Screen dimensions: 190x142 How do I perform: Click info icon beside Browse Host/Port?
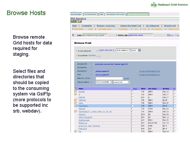pos(77,51)
